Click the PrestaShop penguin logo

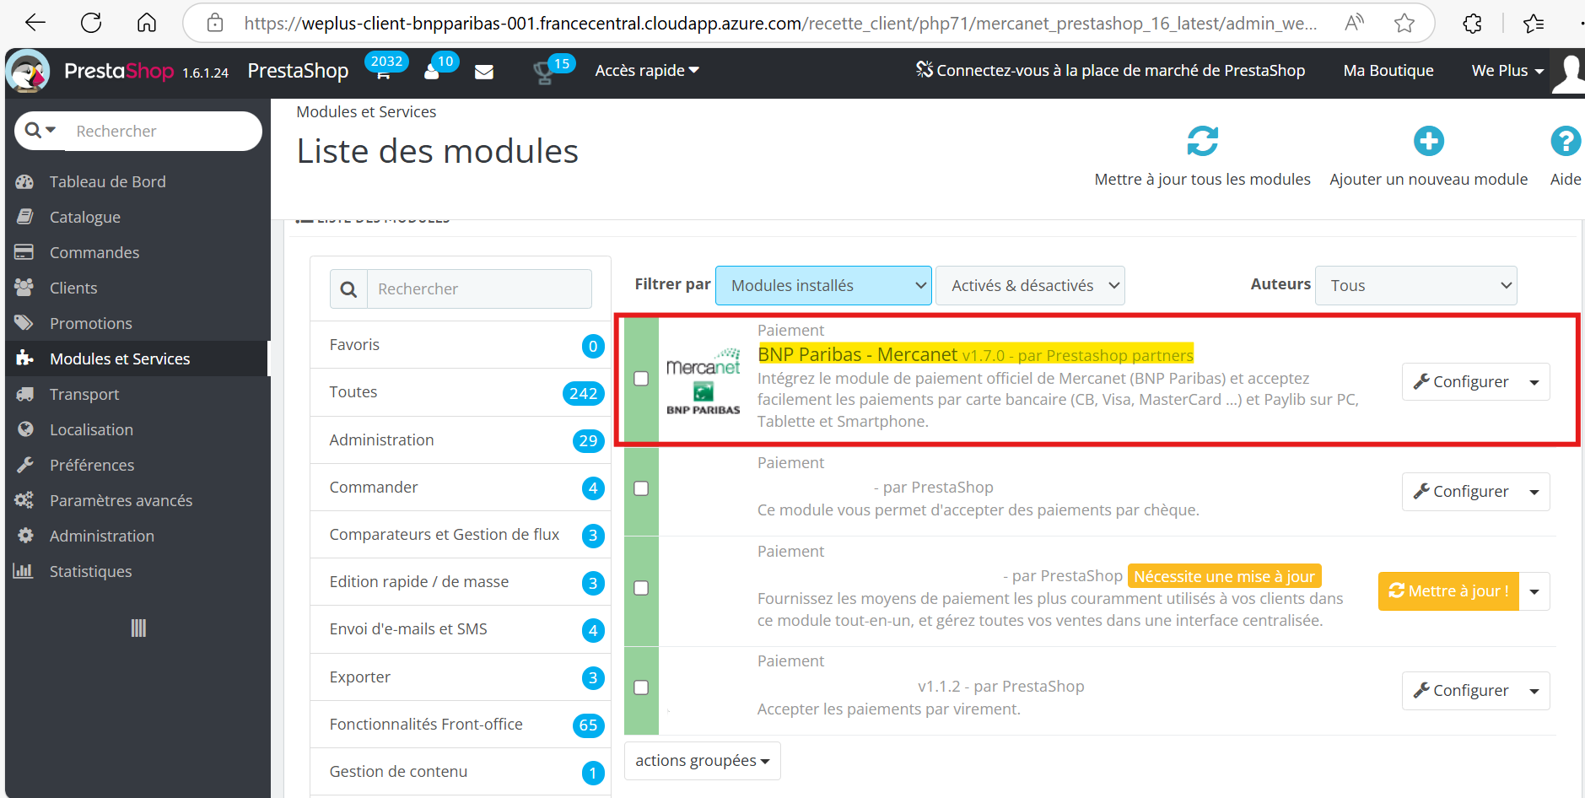coord(28,72)
